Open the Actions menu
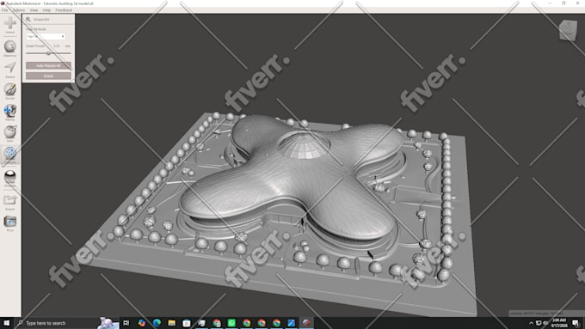The image size is (585, 329). (19, 10)
